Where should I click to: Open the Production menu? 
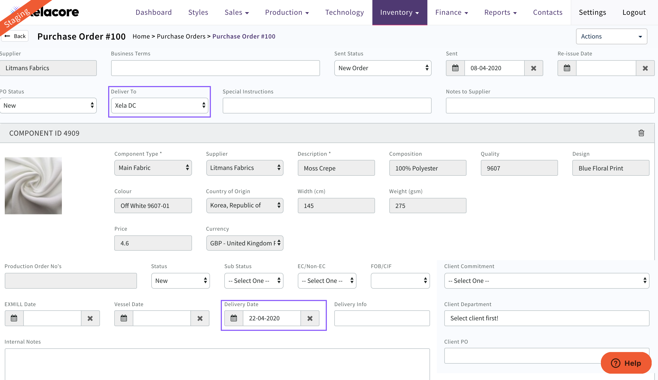click(287, 12)
